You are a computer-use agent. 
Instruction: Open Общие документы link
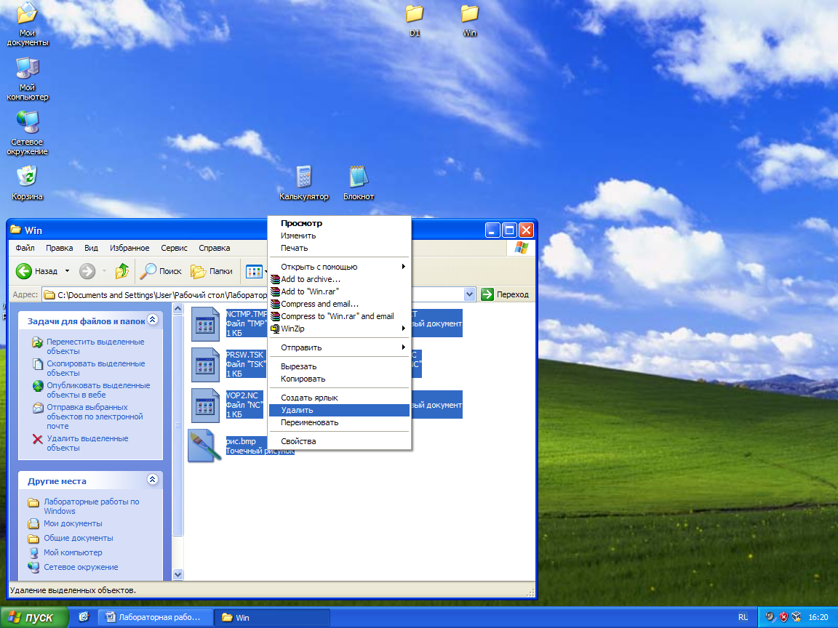point(78,538)
